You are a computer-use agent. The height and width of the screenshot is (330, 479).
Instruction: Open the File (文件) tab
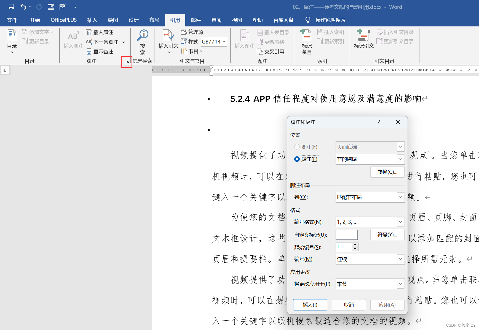tap(12, 20)
